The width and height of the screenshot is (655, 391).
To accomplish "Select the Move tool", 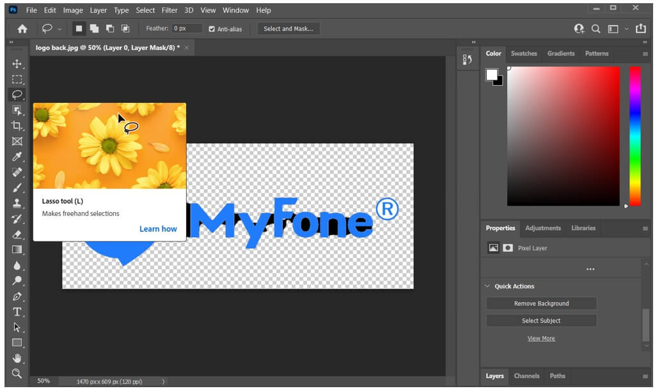I will pyautogui.click(x=17, y=63).
